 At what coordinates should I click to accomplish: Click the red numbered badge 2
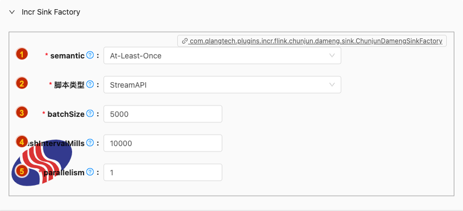click(x=22, y=83)
